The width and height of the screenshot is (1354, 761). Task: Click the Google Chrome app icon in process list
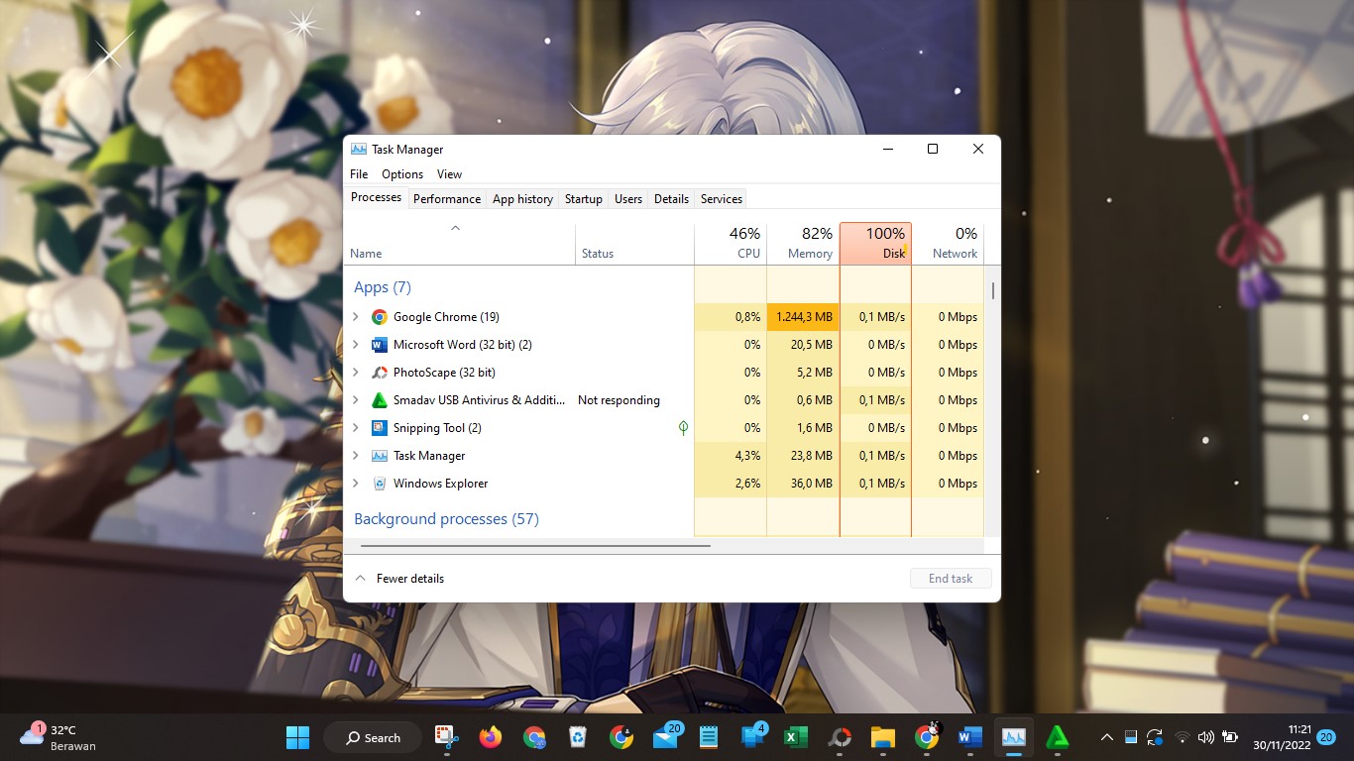(379, 317)
